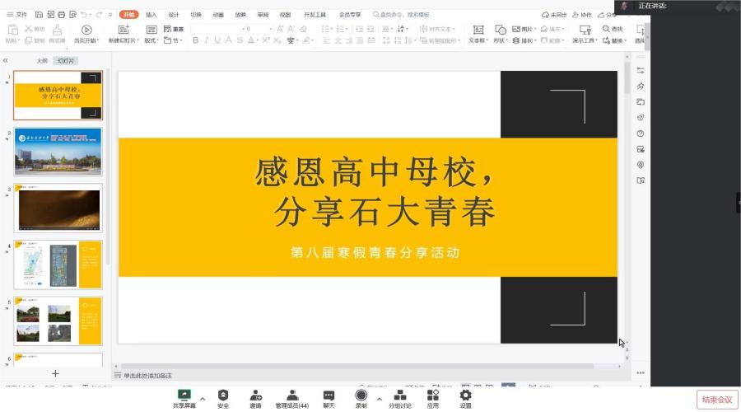This screenshot has width=741, height=412.
Task: Collapse the slide panel with double-chevron
Action: tap(6, 61)
